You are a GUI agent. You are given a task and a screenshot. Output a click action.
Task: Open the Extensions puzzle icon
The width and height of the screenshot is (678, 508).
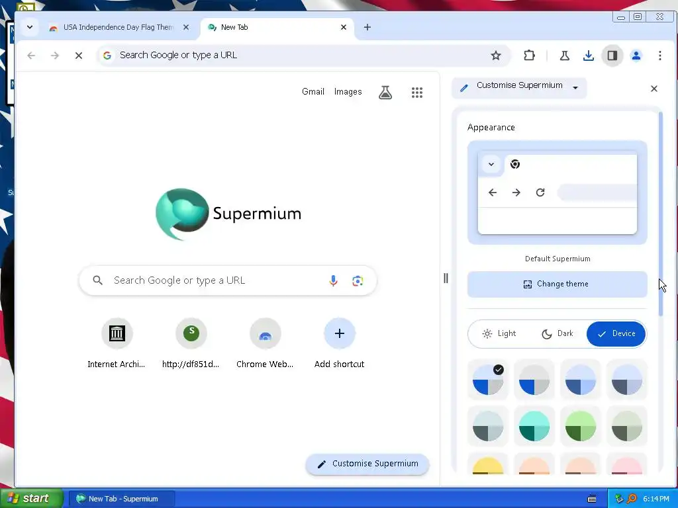click(529, 56)
